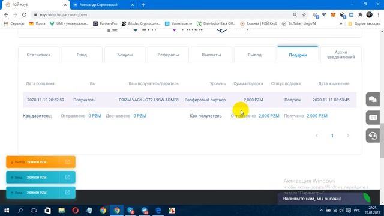Open the BitTube bookmark
Image resolution: width=384 pixels, height=216 pixels.
299,23
